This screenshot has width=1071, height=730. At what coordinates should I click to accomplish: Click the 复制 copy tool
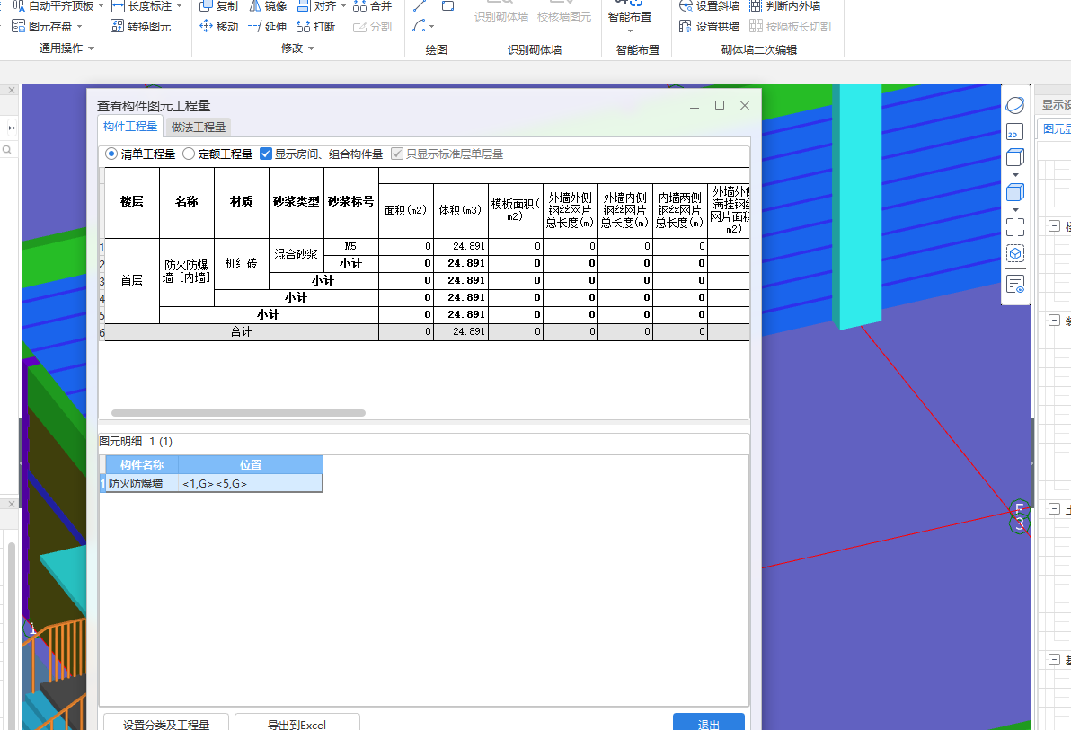218,5
